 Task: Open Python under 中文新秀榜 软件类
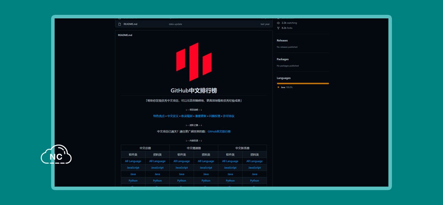click(x=230, y=181)
